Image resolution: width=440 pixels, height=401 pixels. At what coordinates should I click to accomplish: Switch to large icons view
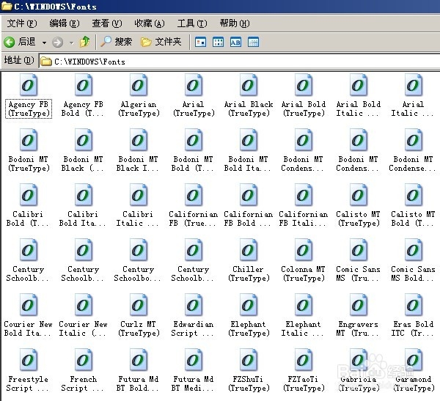point(200,43)
